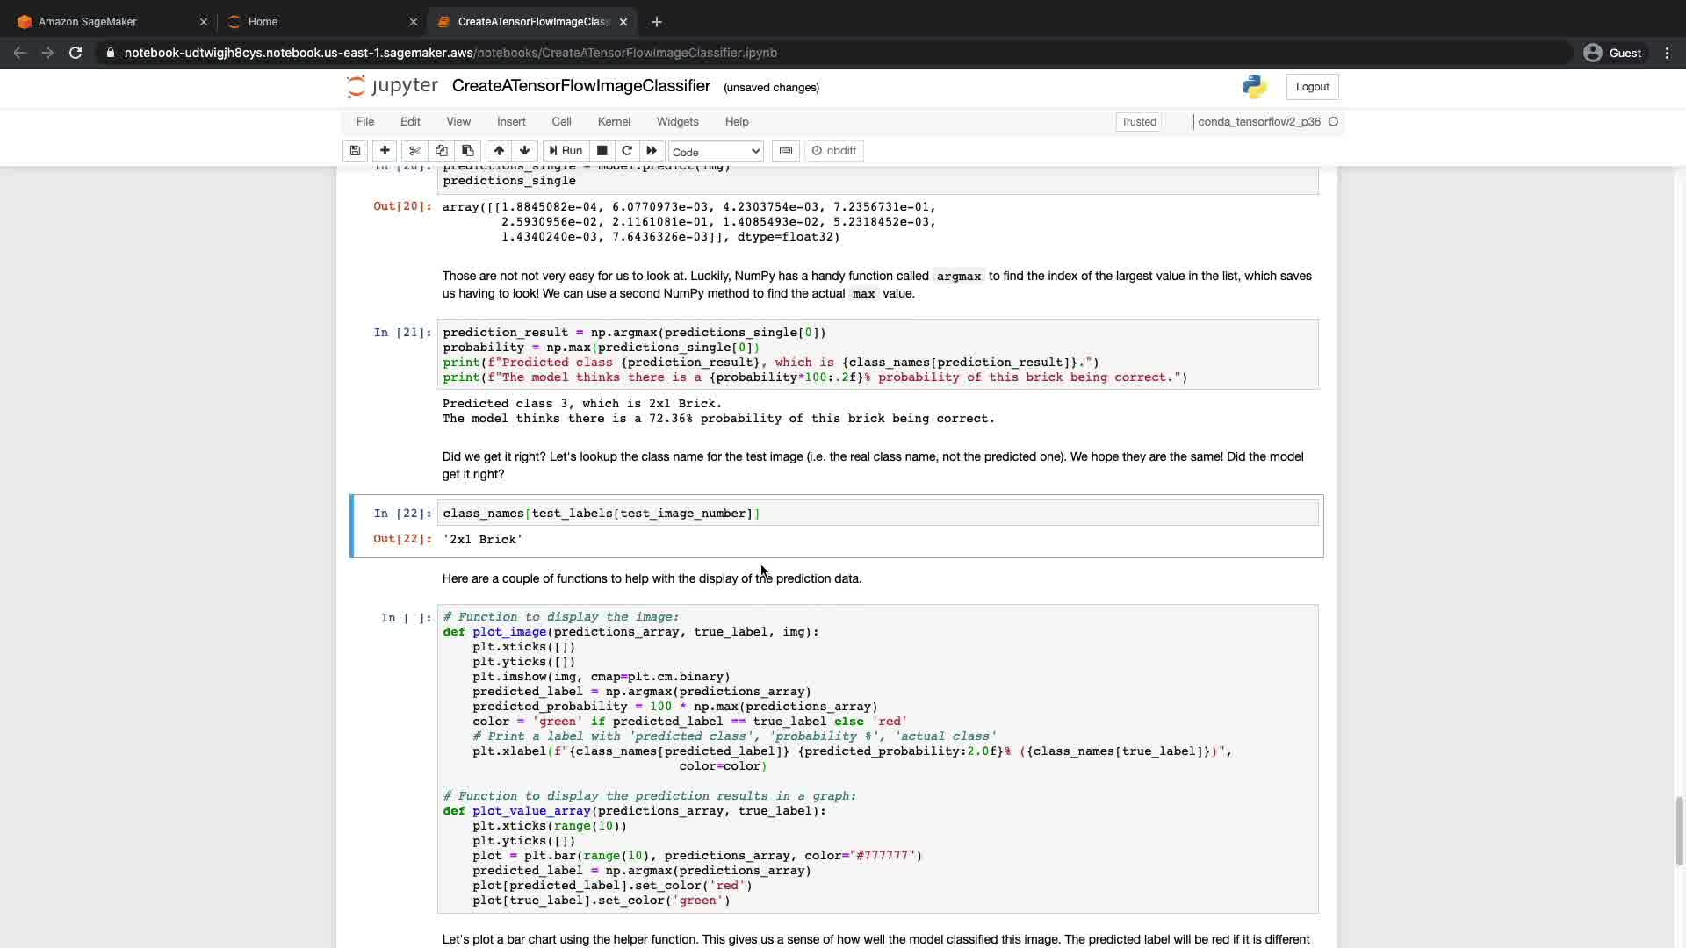Click the Logout button
This screenshot has width=1686, height=948.
coord(1312,87)
